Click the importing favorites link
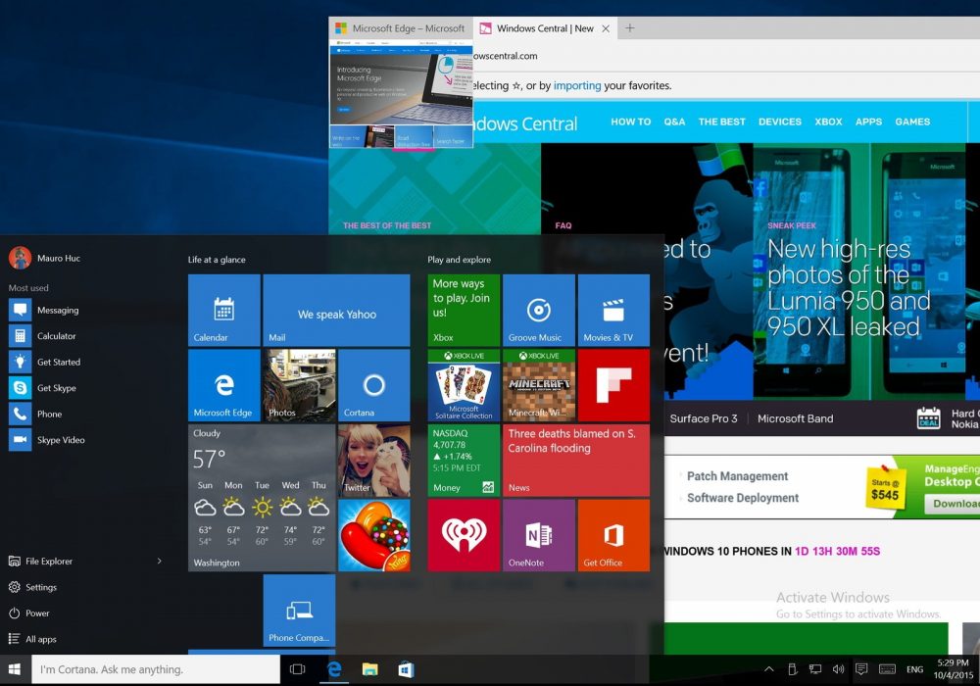980x686 pixels. coord(577,85)
